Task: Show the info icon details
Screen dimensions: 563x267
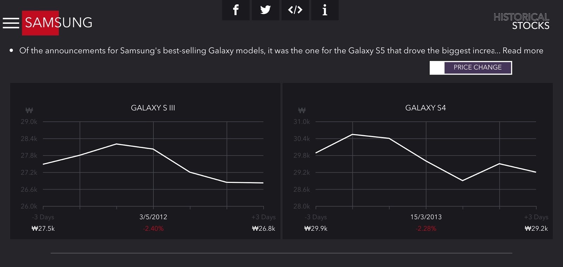Action: [x=325, y=10]
